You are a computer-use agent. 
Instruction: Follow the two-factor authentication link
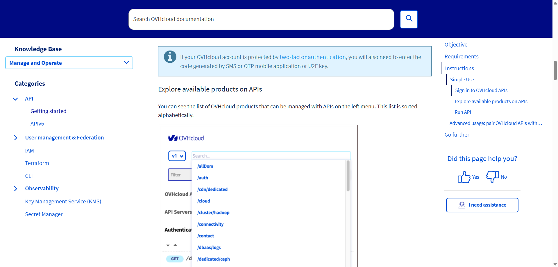(x=313, y=57)
